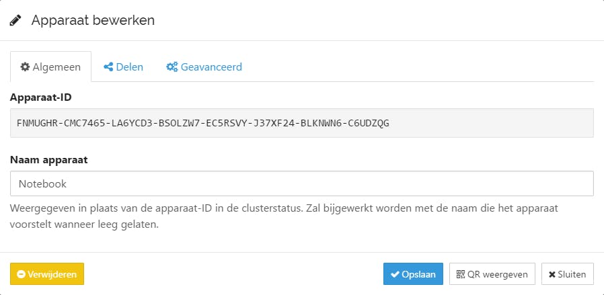Select the Geavanceerd tab

tap(204, 67)
